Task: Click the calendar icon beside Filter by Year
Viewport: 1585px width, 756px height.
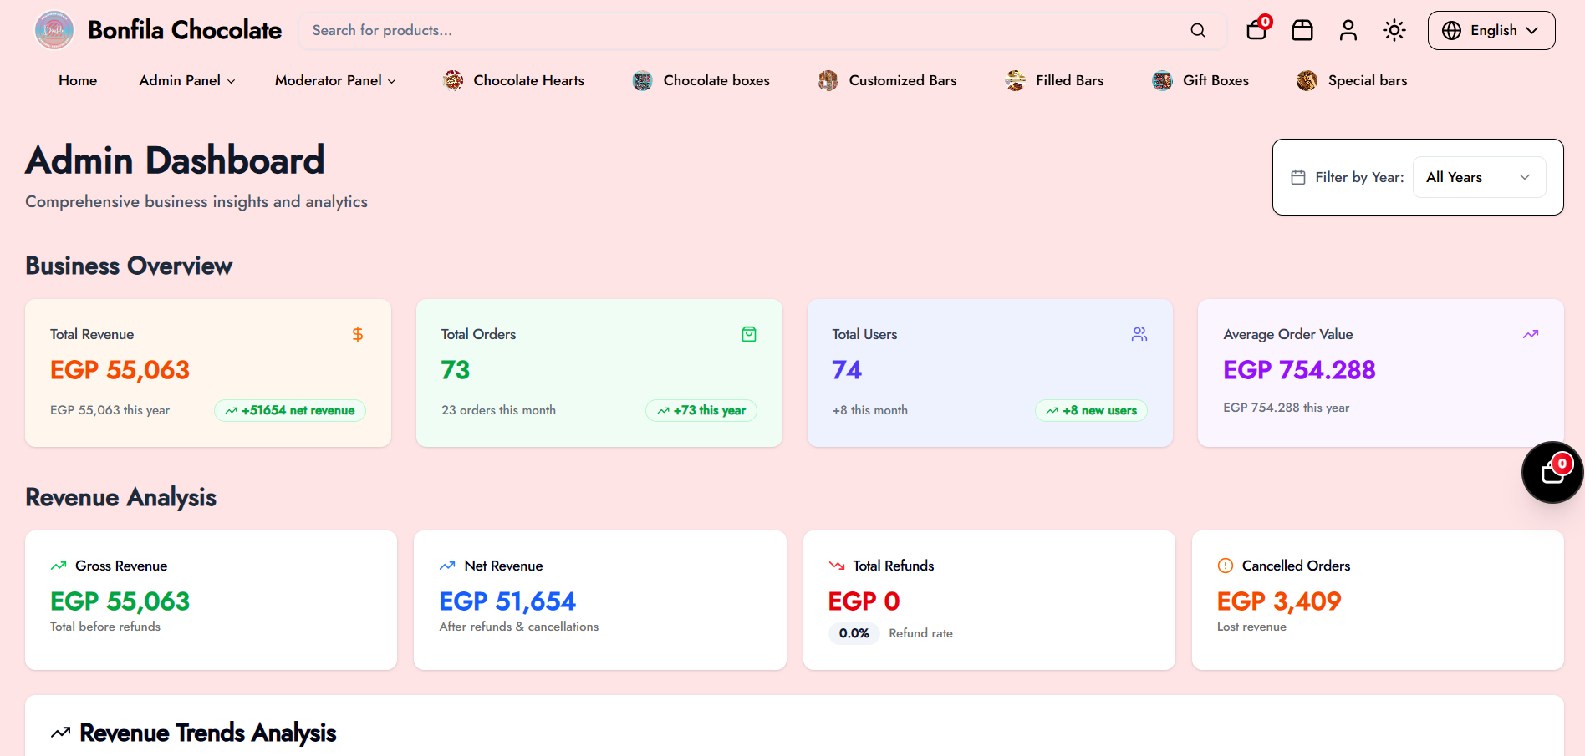Action: tap(1298, 177)
